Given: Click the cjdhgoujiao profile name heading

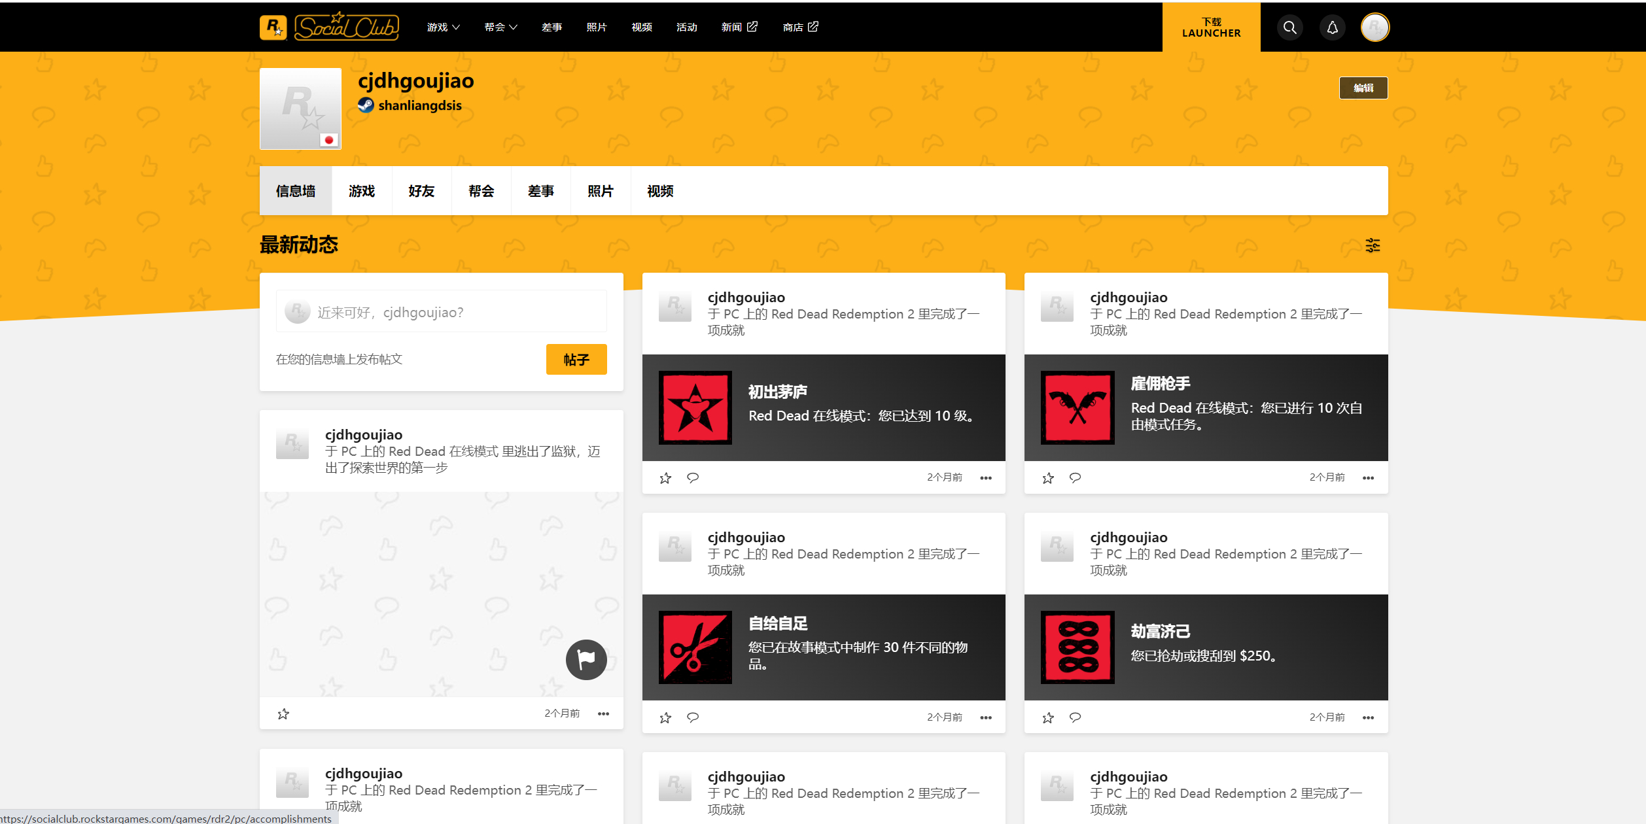Looking at the screenshot, I should coord(416,80).
